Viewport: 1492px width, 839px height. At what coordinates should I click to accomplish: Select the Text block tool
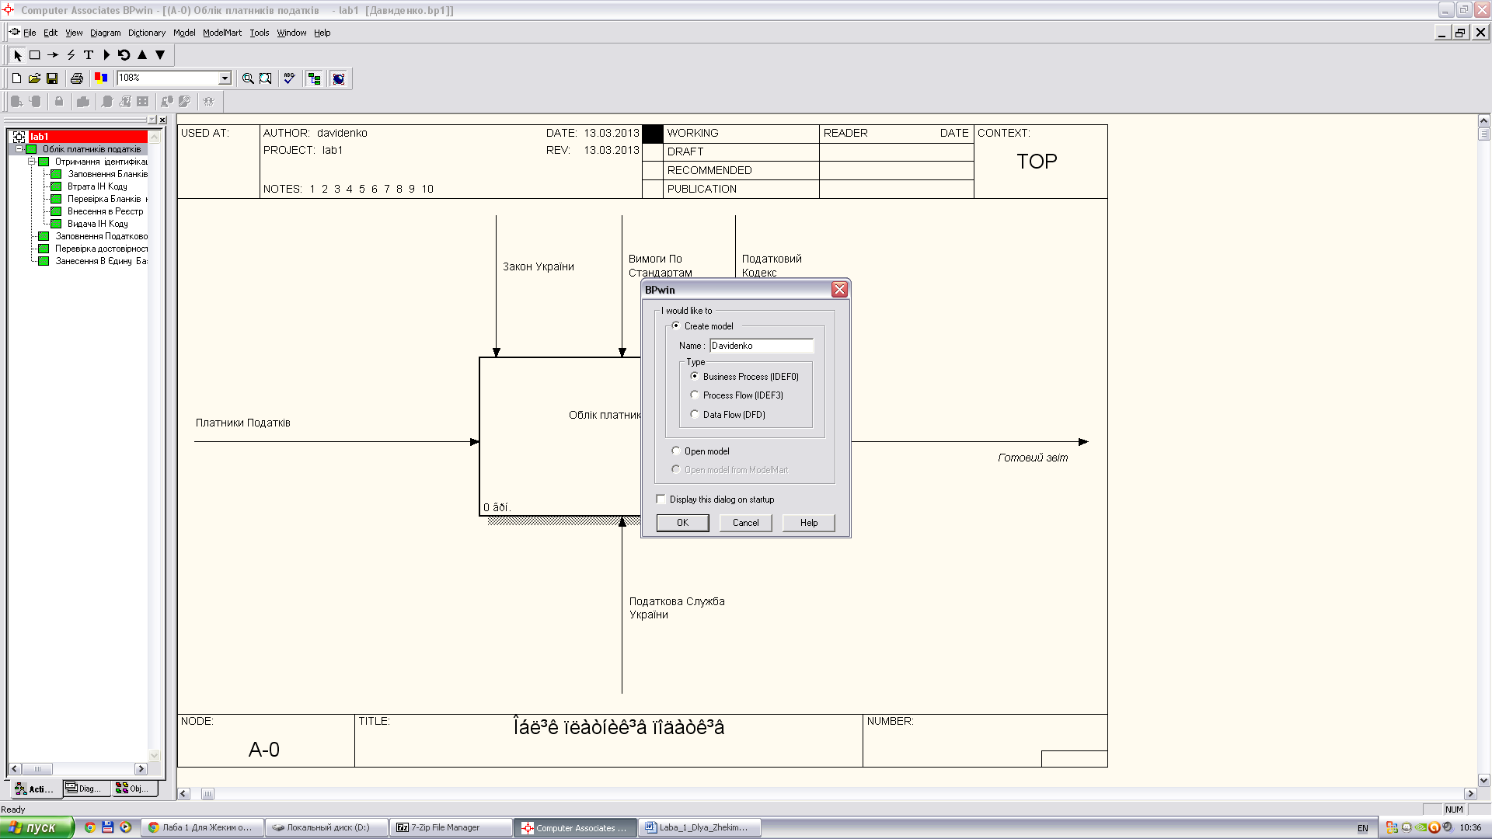[x=89, y=55]
